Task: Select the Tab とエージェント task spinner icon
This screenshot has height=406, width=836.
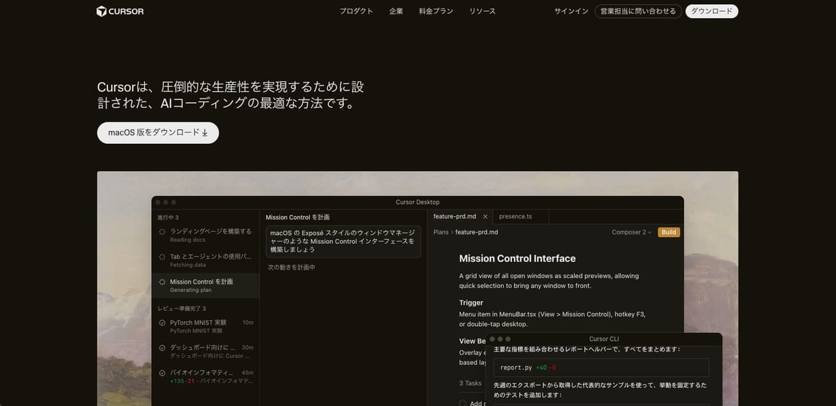Action: click(x=162, y=257)
